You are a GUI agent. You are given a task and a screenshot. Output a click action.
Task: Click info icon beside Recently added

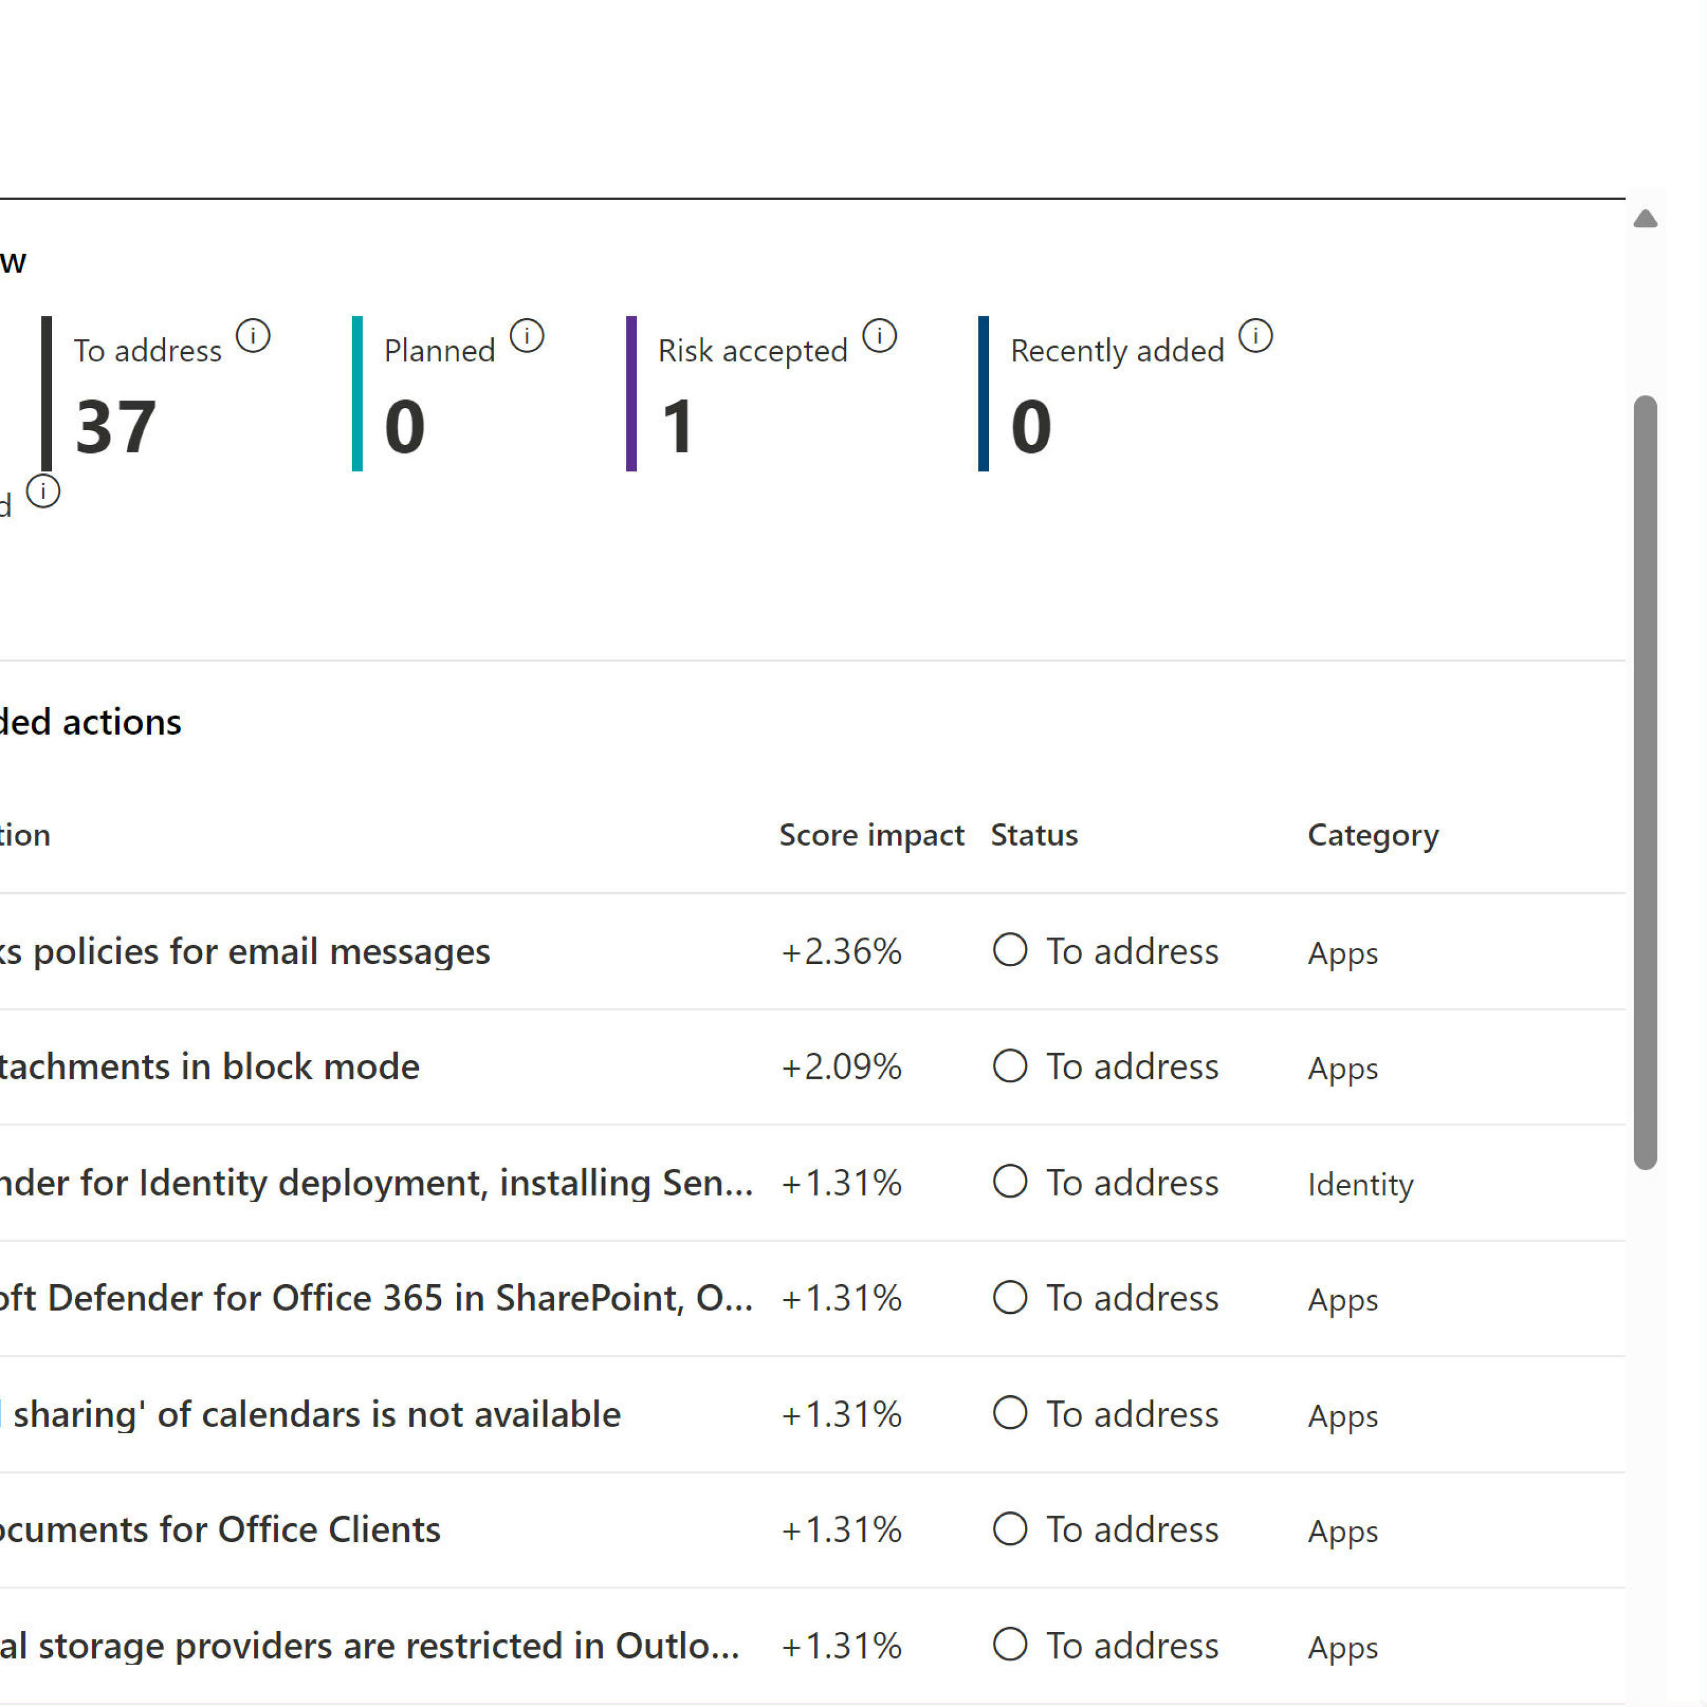1256,337
